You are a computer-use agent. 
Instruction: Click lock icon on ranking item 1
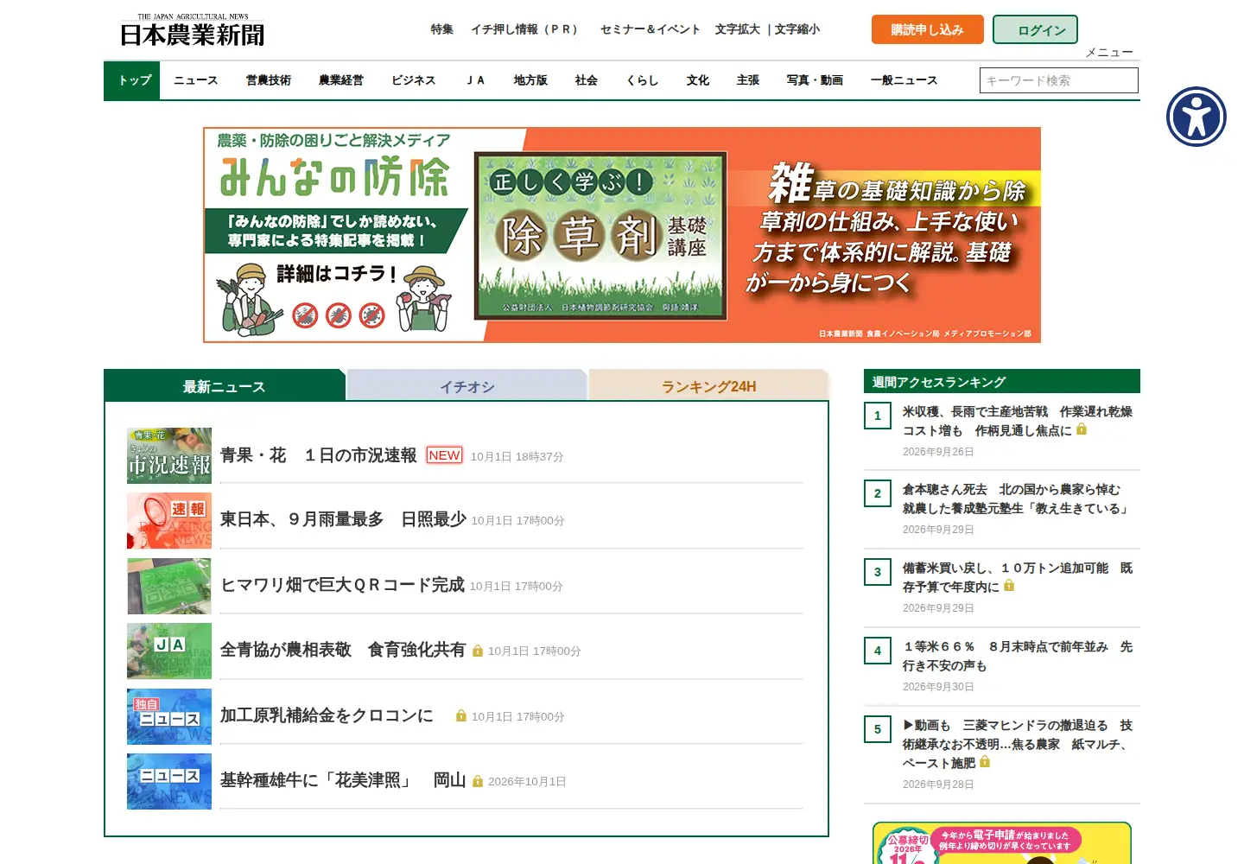click(x=1082, y=429)
